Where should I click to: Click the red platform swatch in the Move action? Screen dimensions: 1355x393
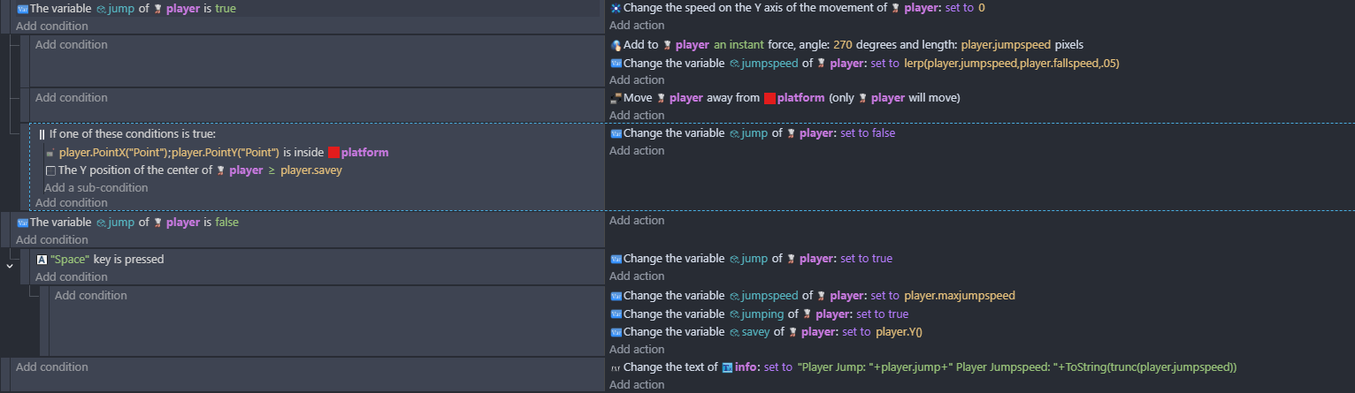coord(769,98)
